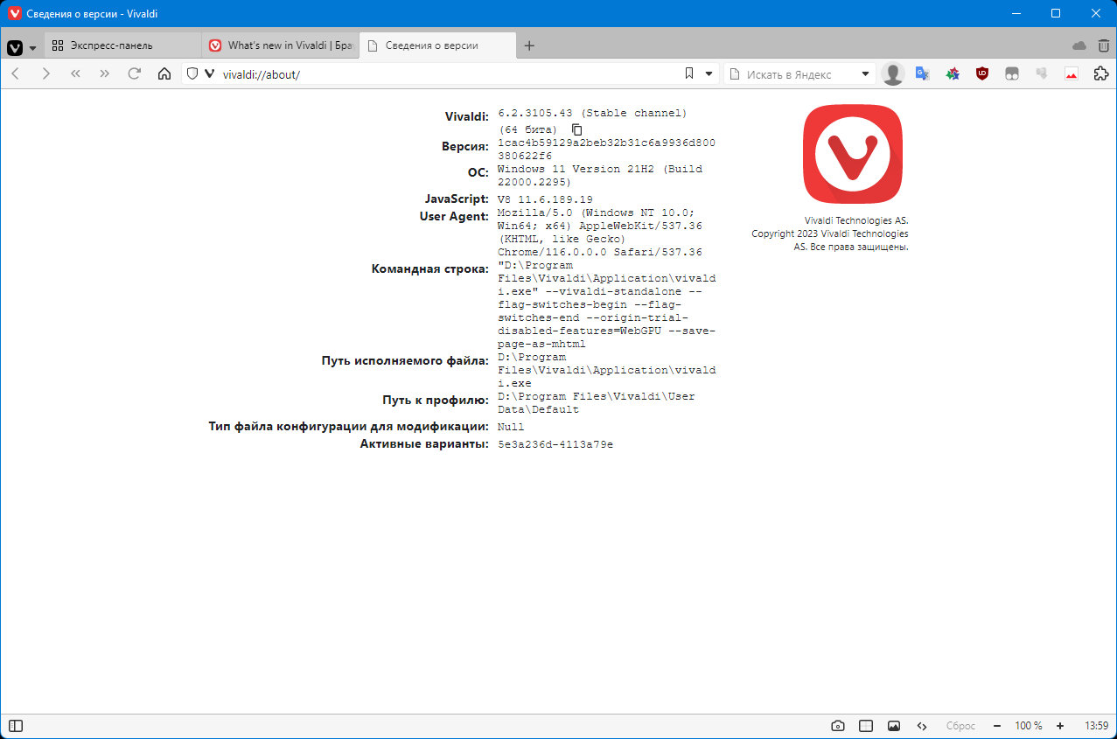This screenshot has height=739, width=1117.
Task: Copy version info with the copy icon
Action: [577, 129]
